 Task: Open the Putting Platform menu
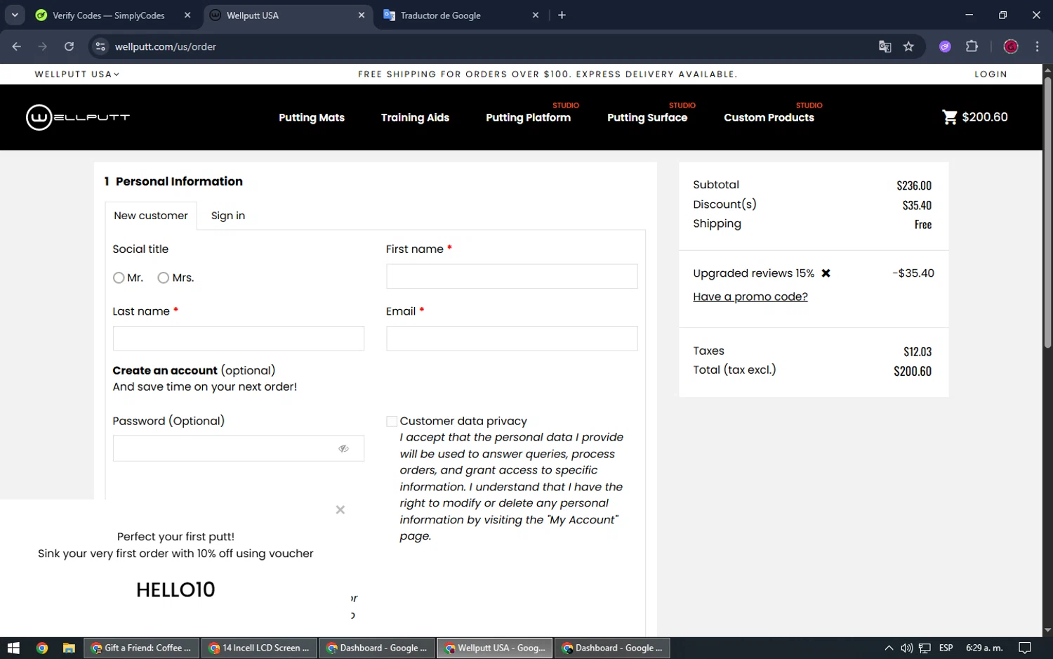[x=528, y=117]
